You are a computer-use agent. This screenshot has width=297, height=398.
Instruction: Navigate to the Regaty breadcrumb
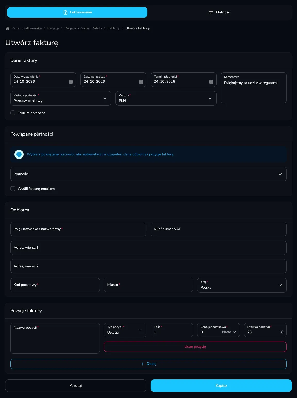pyautogui.click(x=53, y=28)
